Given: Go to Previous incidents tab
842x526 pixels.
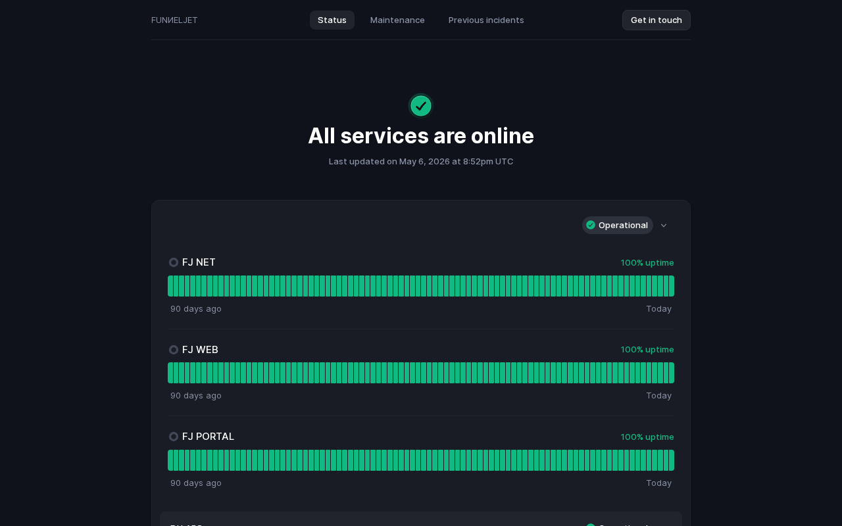Looking at the screenshot, I should 486,20.
